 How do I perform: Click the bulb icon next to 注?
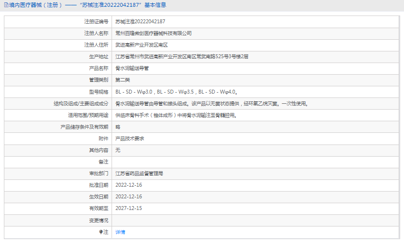[x=101, y=232]
